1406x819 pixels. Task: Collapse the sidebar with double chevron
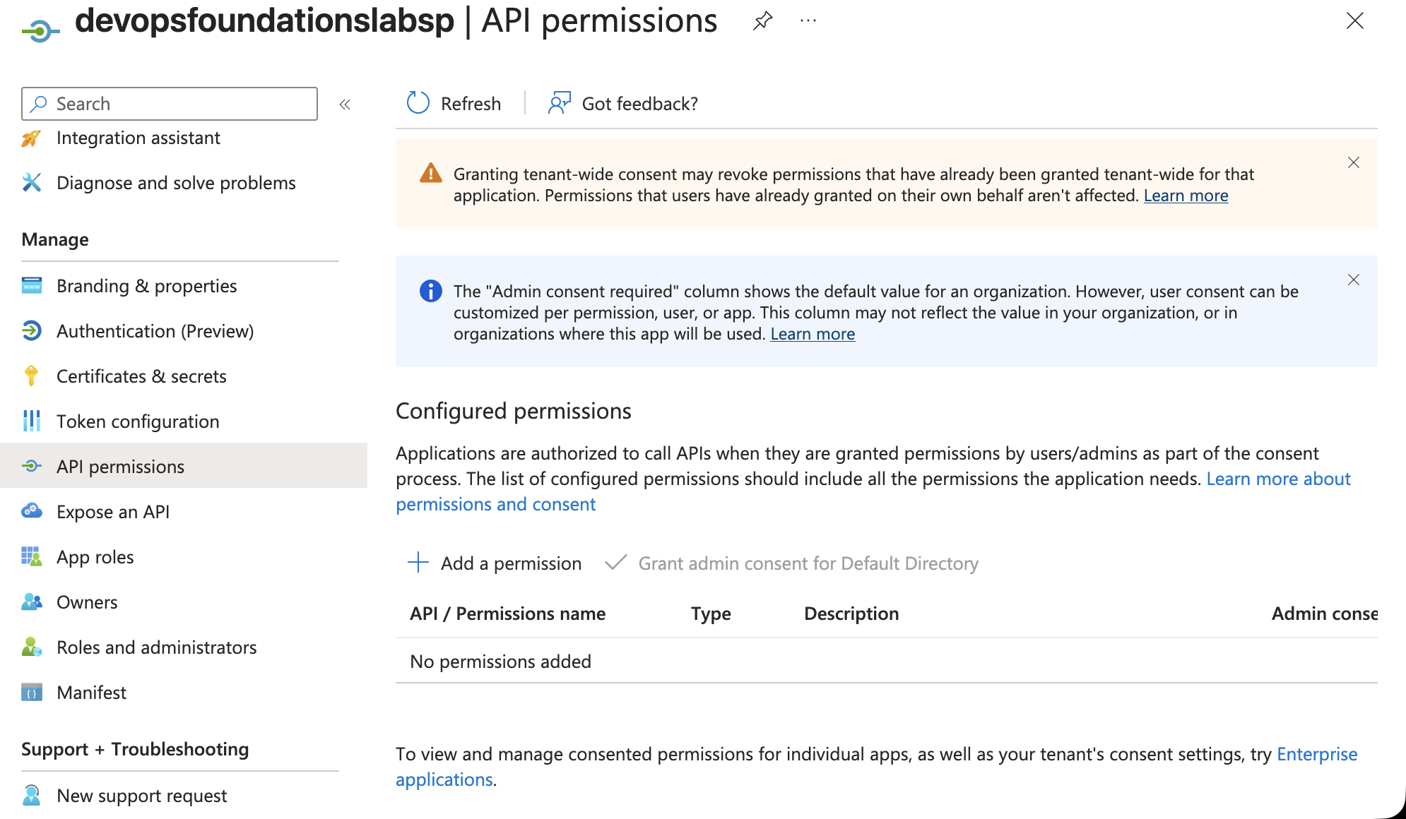[345, 104]
